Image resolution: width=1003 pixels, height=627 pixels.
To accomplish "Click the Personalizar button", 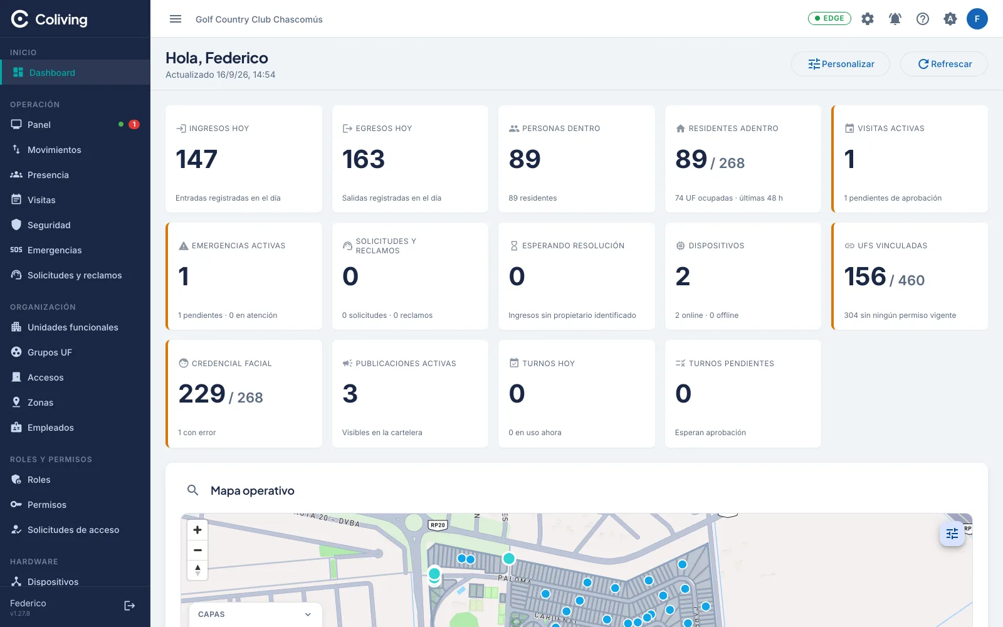I will click(x=841, y=64).
